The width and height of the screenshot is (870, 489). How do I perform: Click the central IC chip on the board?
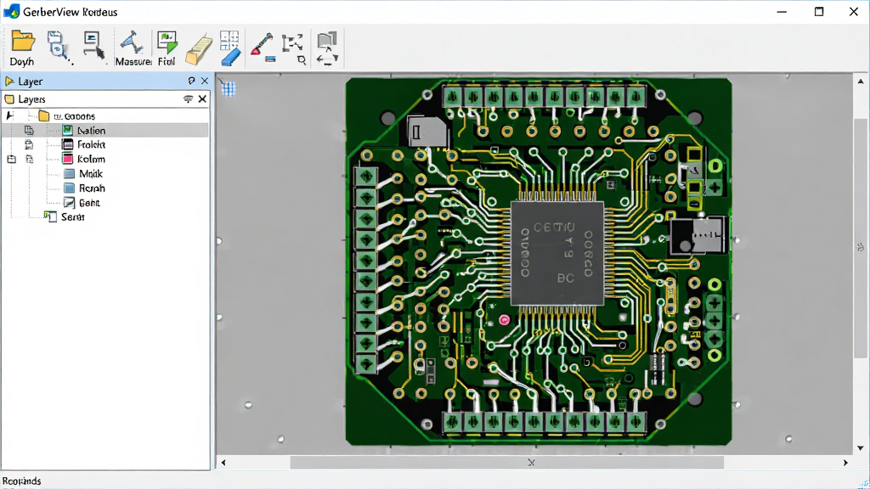(x=556, y=253)
